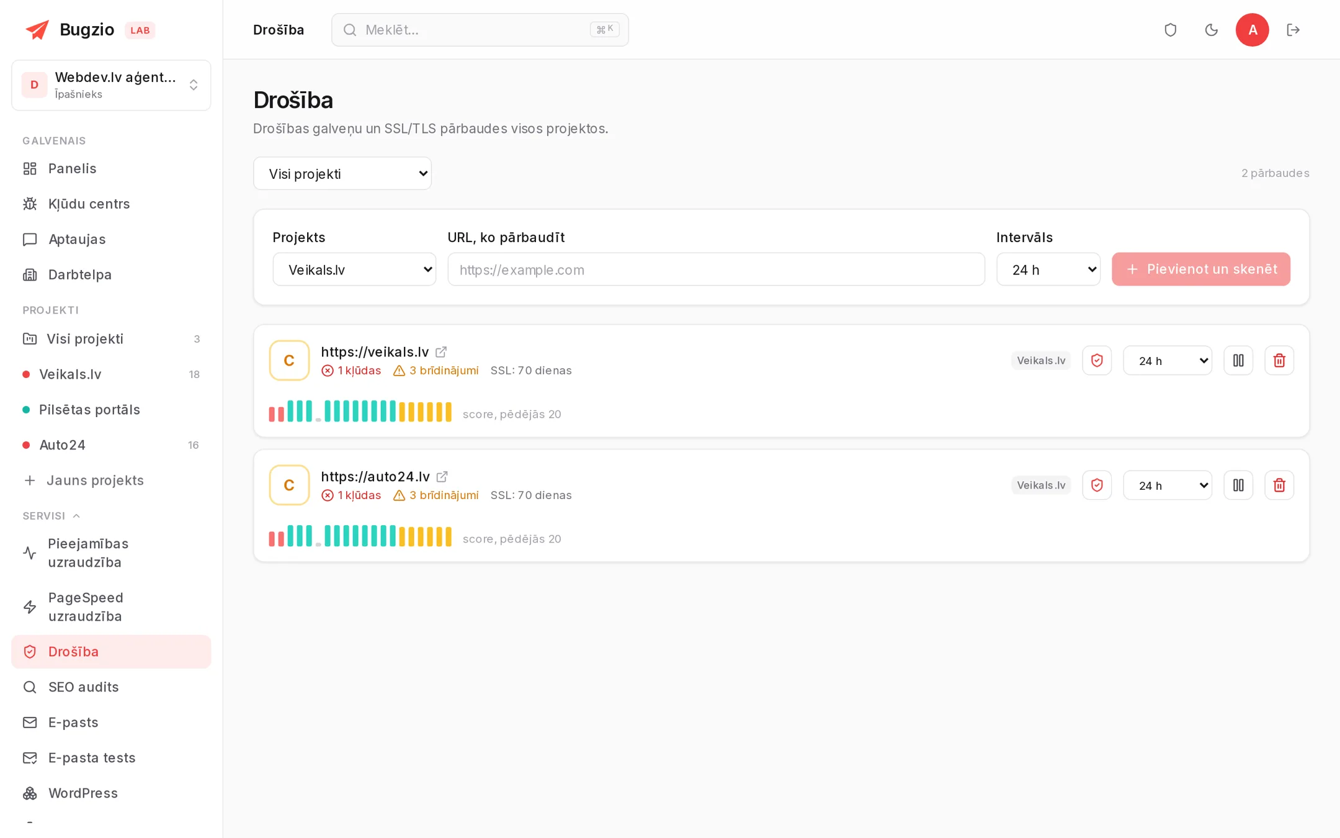Open Pieejamības uzraudzība service
The image size is (1340, 838).
(x=111, y=553)
